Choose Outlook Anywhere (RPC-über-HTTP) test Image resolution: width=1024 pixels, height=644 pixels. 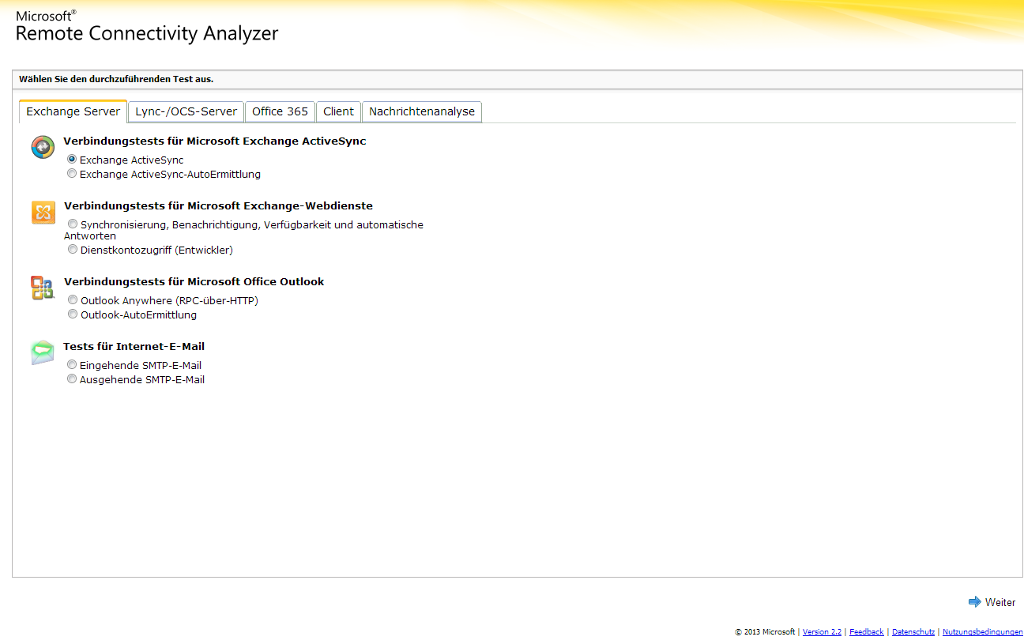[73, 300]
